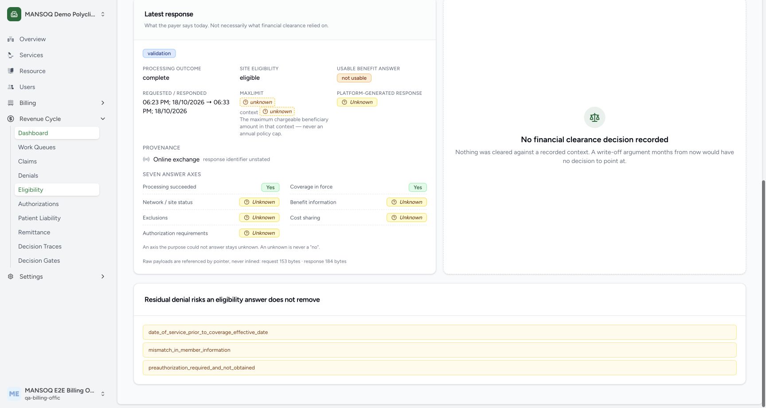The height and width of the screenshot is (408, 766).
Task: Click Unknown badge for Benefit information
Action: [x=406, y=202]
